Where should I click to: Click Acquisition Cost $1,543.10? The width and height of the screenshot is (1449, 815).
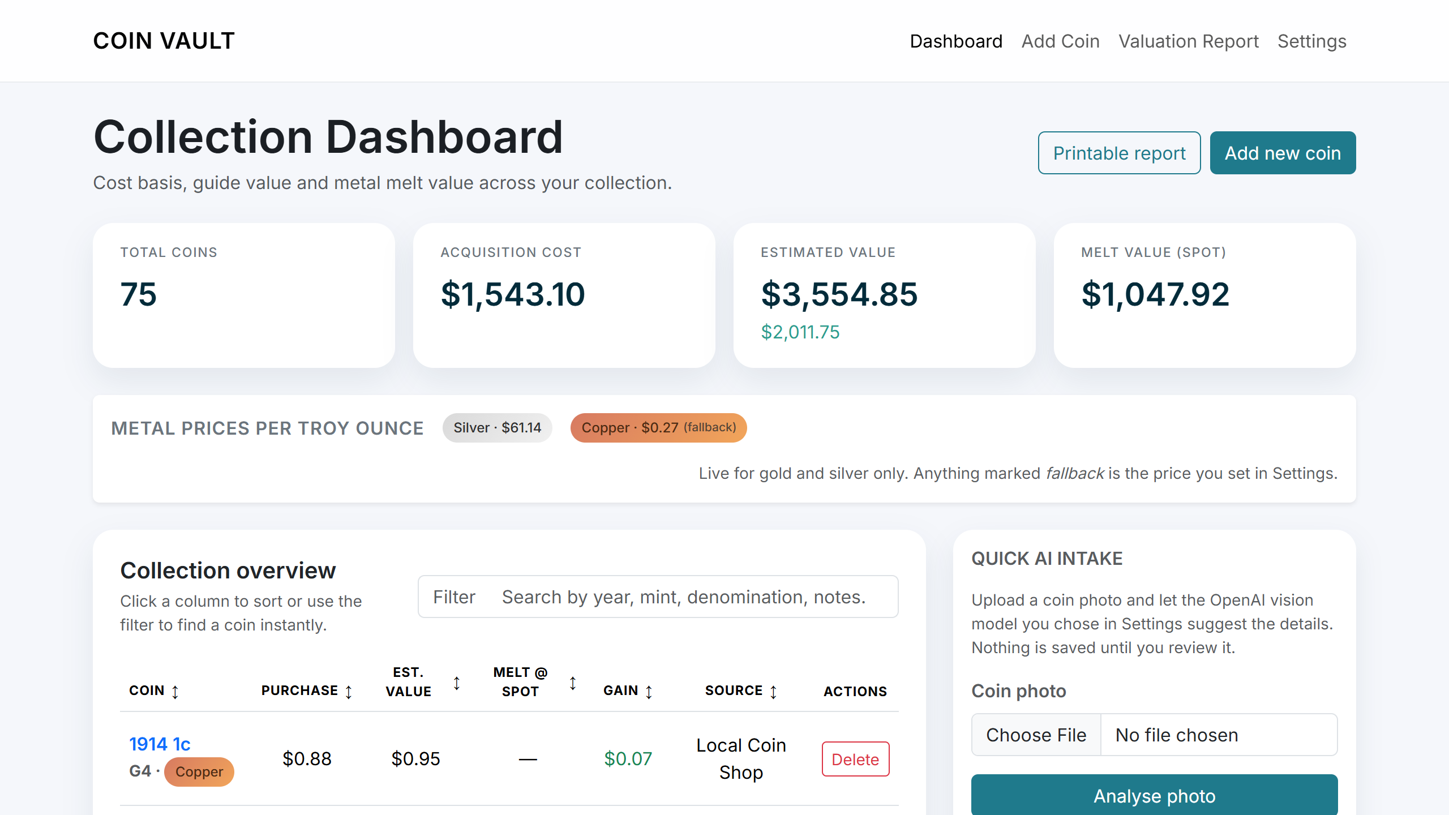pyautogui.click(x=513, y=294)
